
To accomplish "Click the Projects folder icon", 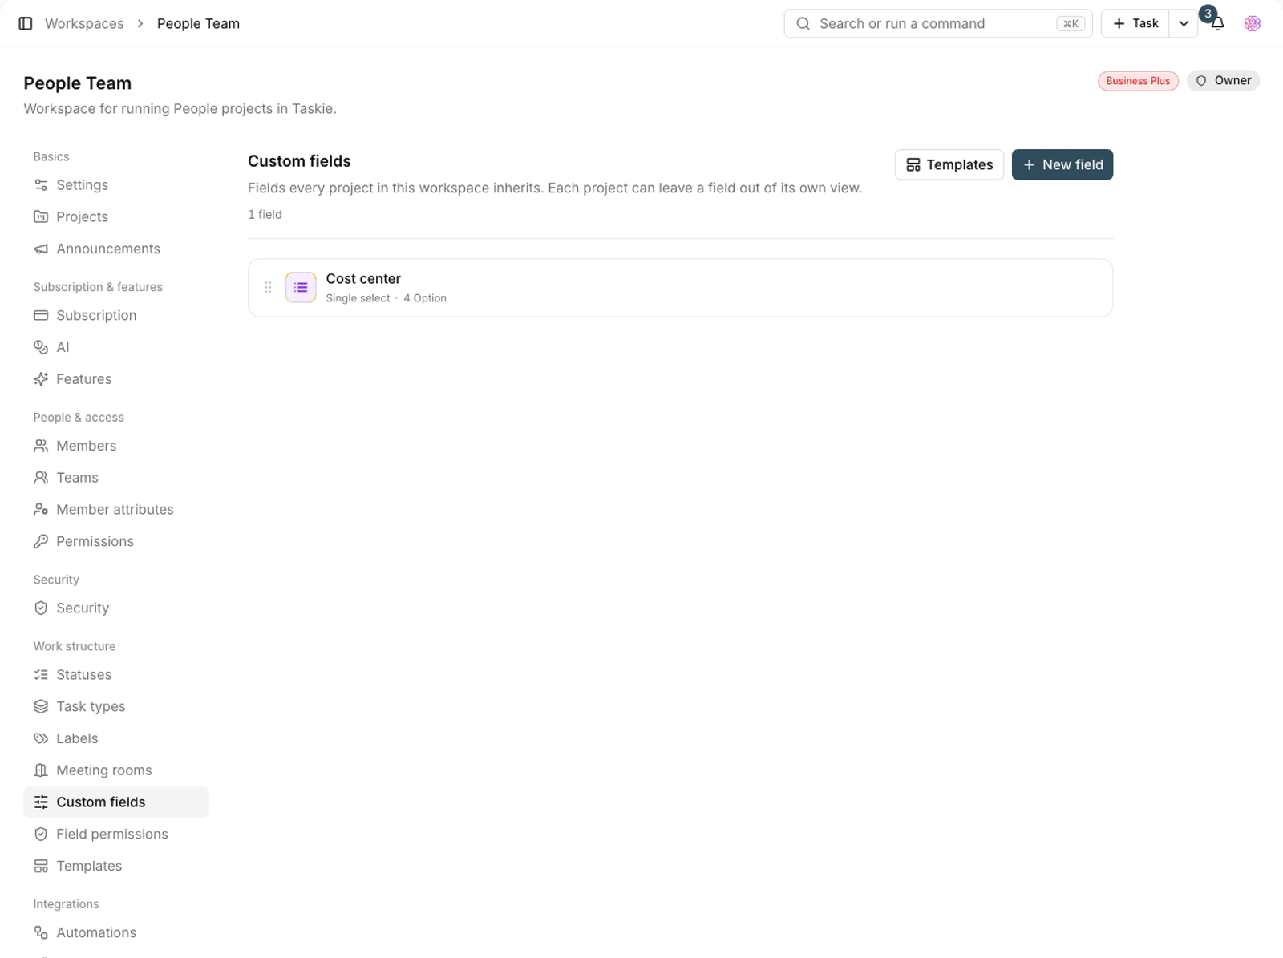I will coord(41,217).
